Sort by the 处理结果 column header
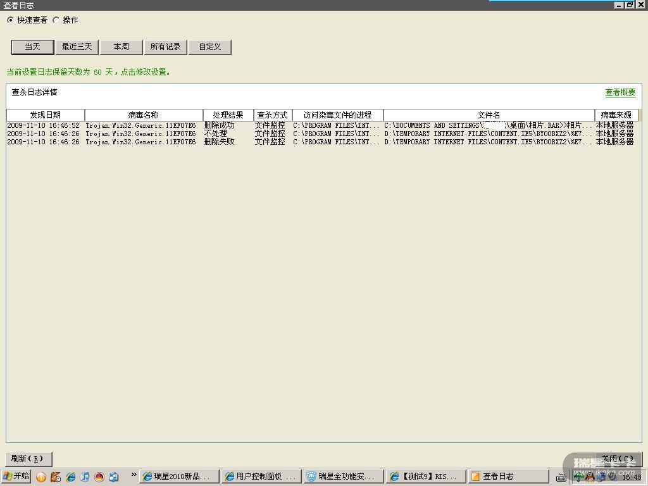Image resolution: width=648 pixels, height=486 pixels. click(x=228, y=115)
